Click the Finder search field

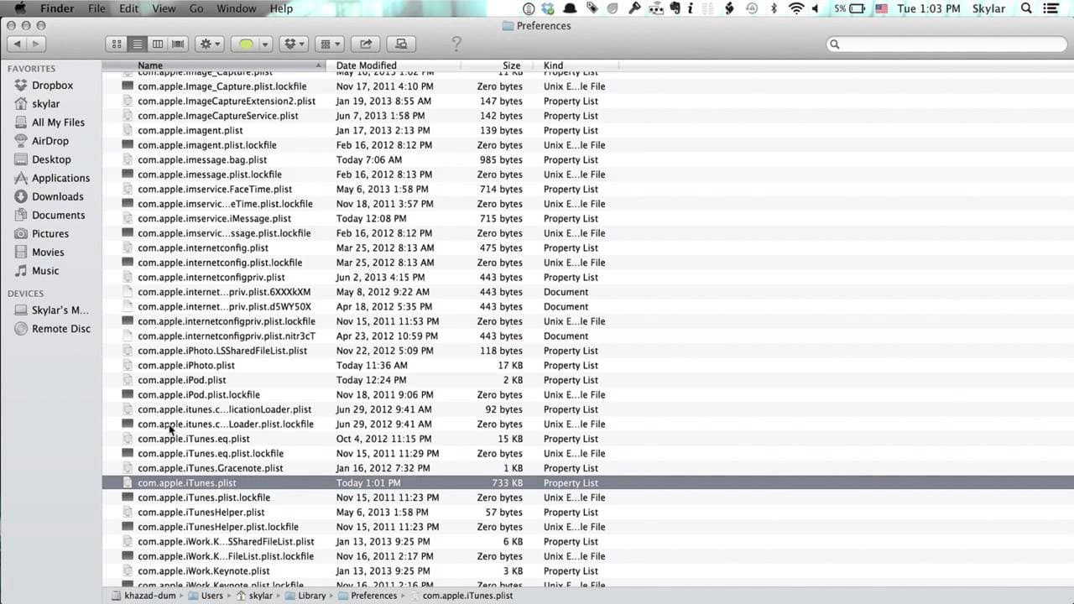pyautogui.click(x=944, y=44)
